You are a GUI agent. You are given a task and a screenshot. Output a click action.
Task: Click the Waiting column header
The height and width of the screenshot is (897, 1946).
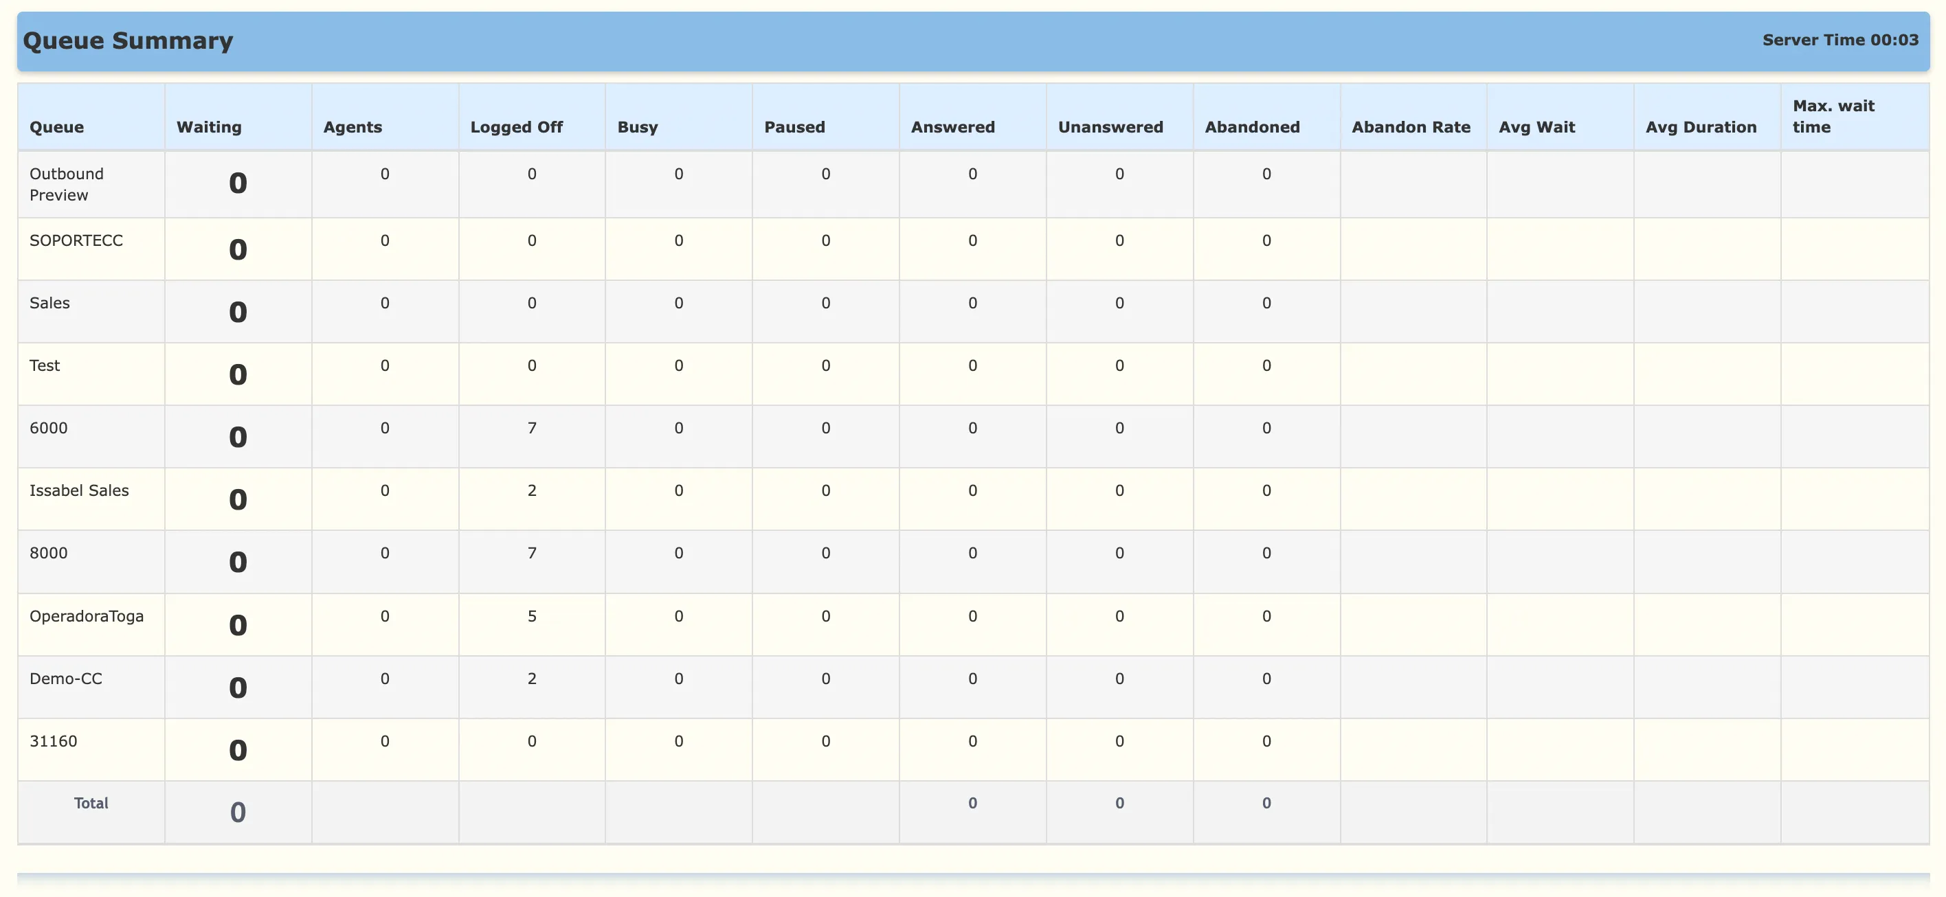pyautogui.click(x=208, y=127)
